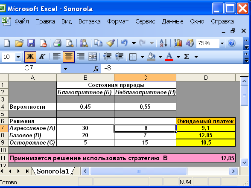Screen dimensions: 251x188
Task: Expand the AutoSum functions dropdown
Action: point(196,57)
